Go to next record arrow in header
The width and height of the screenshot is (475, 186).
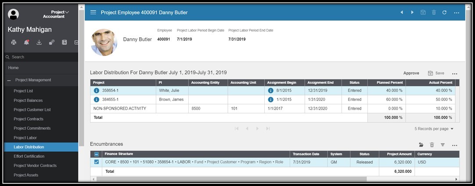(x=412, y=12)
